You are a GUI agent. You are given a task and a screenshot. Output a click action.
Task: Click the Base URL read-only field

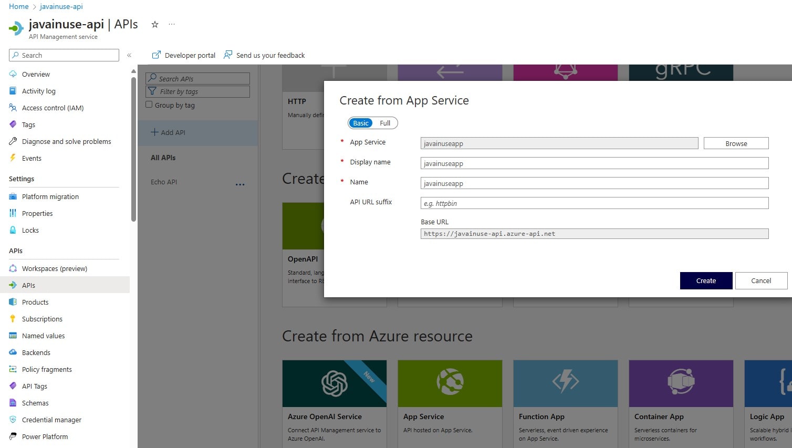(x=595, y=234)
